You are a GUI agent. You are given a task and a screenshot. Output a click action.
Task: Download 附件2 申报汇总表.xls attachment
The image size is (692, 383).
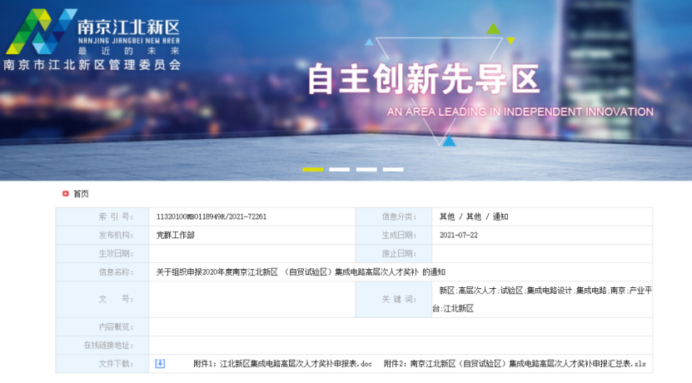[x=515, y=364]
